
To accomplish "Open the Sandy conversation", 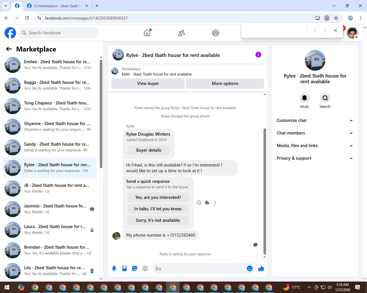I will [49, 147].
